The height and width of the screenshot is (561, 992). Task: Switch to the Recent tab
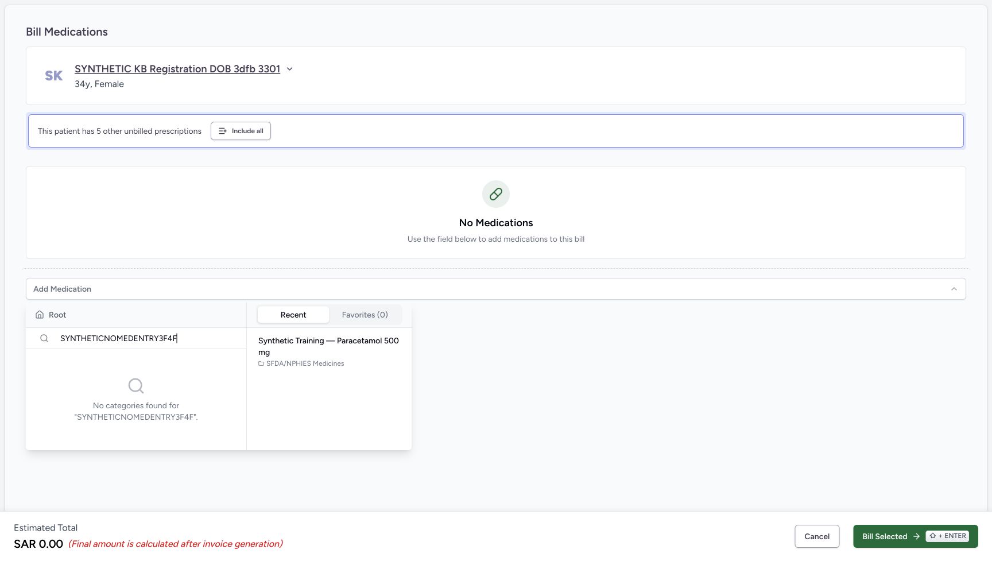(293, 315)
